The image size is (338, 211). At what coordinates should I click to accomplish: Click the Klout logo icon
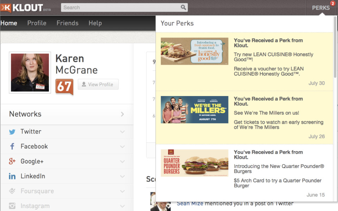6,8
